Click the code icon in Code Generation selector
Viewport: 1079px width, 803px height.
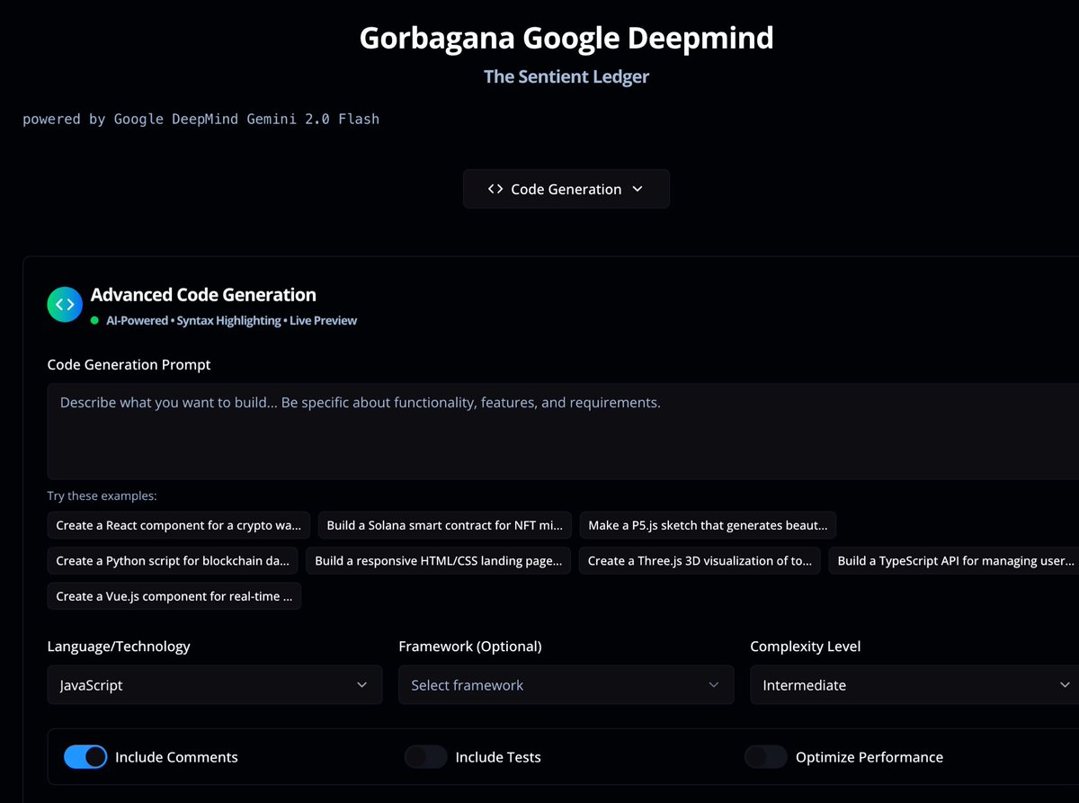coord(495,189)
